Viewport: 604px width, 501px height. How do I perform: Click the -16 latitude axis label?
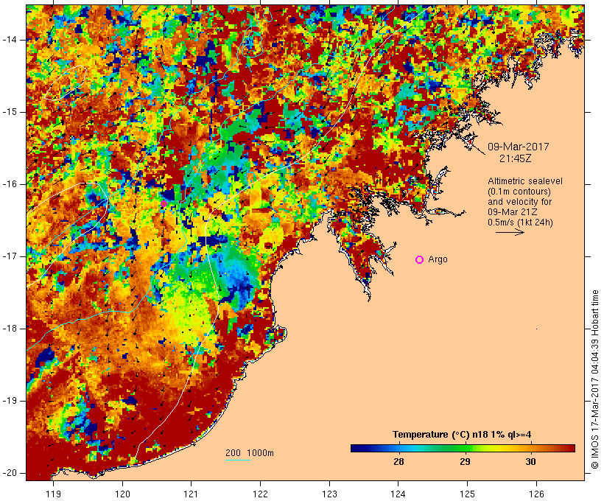[x=10, y=184]
